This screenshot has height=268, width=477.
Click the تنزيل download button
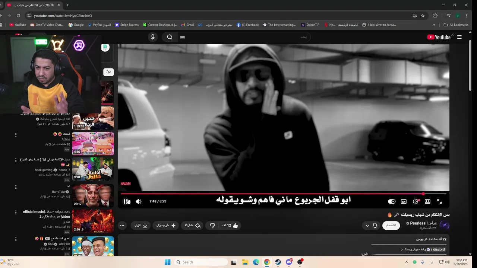[x=141, y=225]
